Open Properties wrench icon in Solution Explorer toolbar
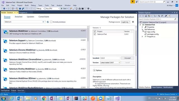The width and height of the screenshot is (179, 101). click(166, 16)
